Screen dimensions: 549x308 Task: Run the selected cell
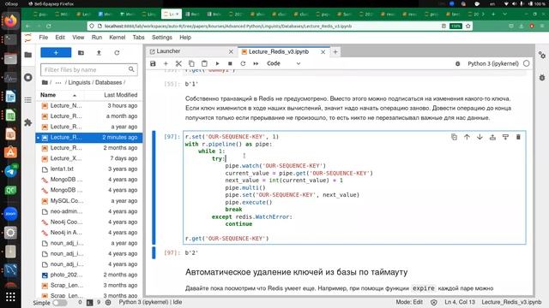click(x=217, y=63)
